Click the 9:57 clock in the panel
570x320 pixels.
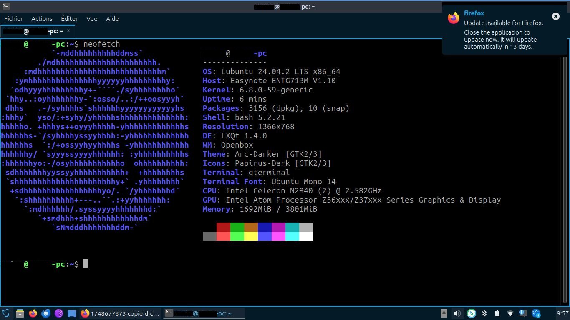[x=562, y=313]
